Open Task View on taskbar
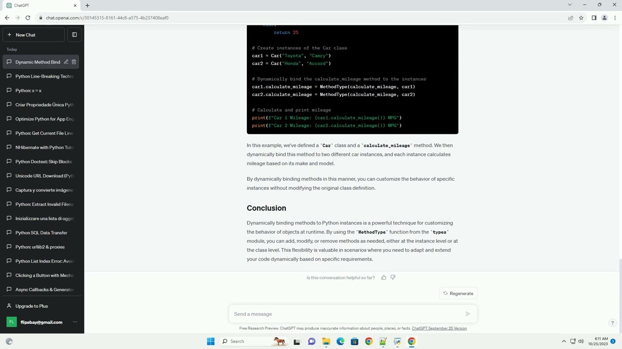The image size is (622, 349). (x=297, y=341)
